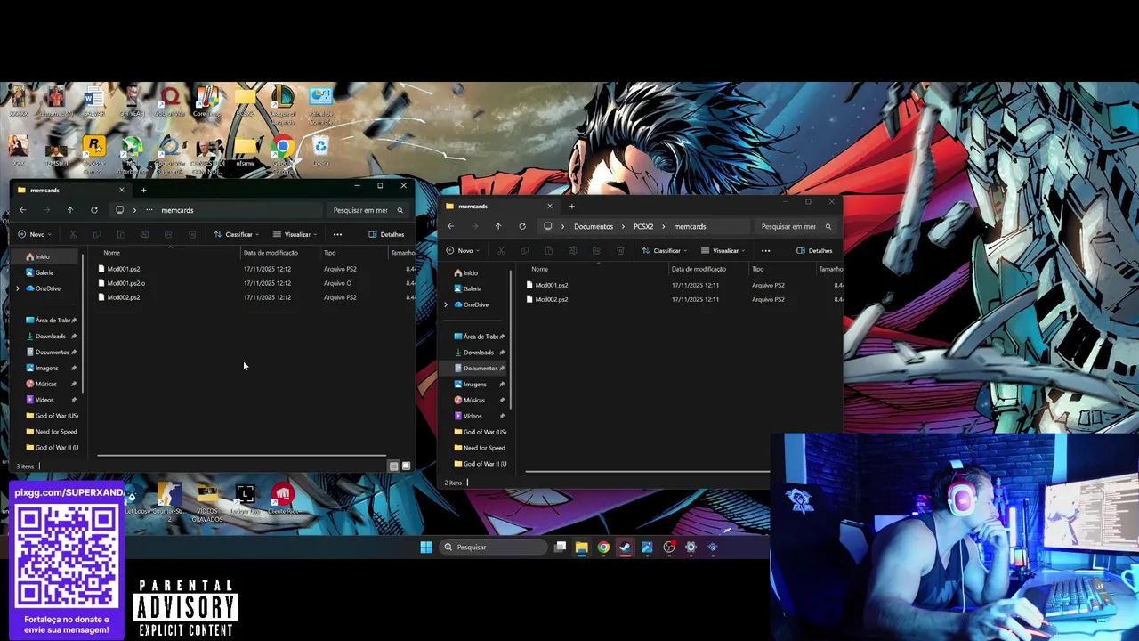Switch to details view in left window
The image size is (1139, 641).
(x=393, y=466)
